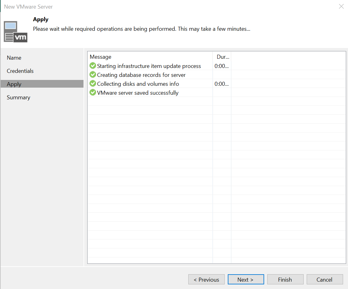Click the VMware server icon in the header

(15, 32)
